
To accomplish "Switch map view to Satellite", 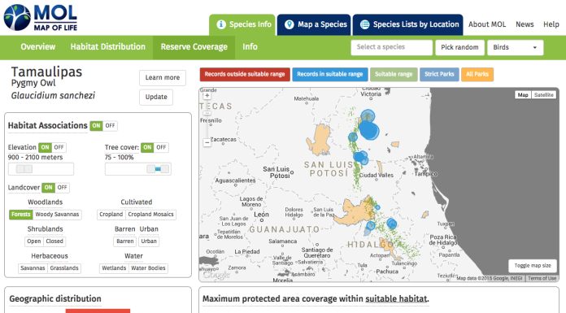I will (x=543, y=95).
